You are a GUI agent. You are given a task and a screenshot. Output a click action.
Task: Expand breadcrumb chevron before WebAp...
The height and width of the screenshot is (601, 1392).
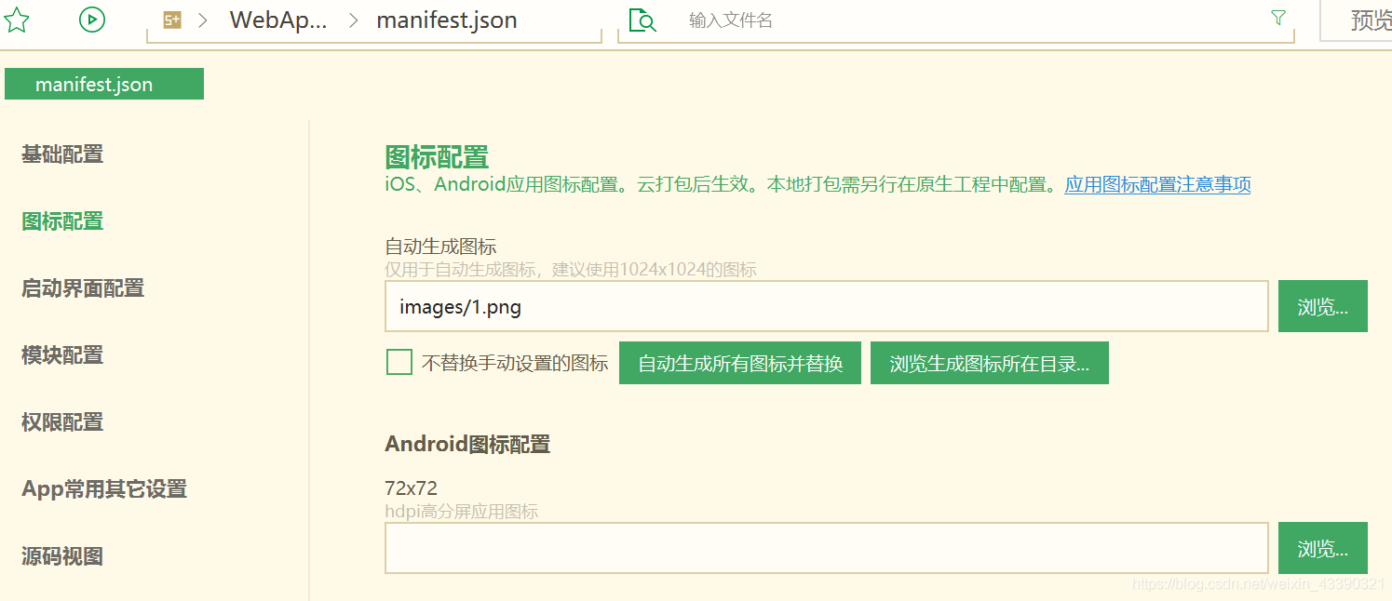(x=202, y=20)
